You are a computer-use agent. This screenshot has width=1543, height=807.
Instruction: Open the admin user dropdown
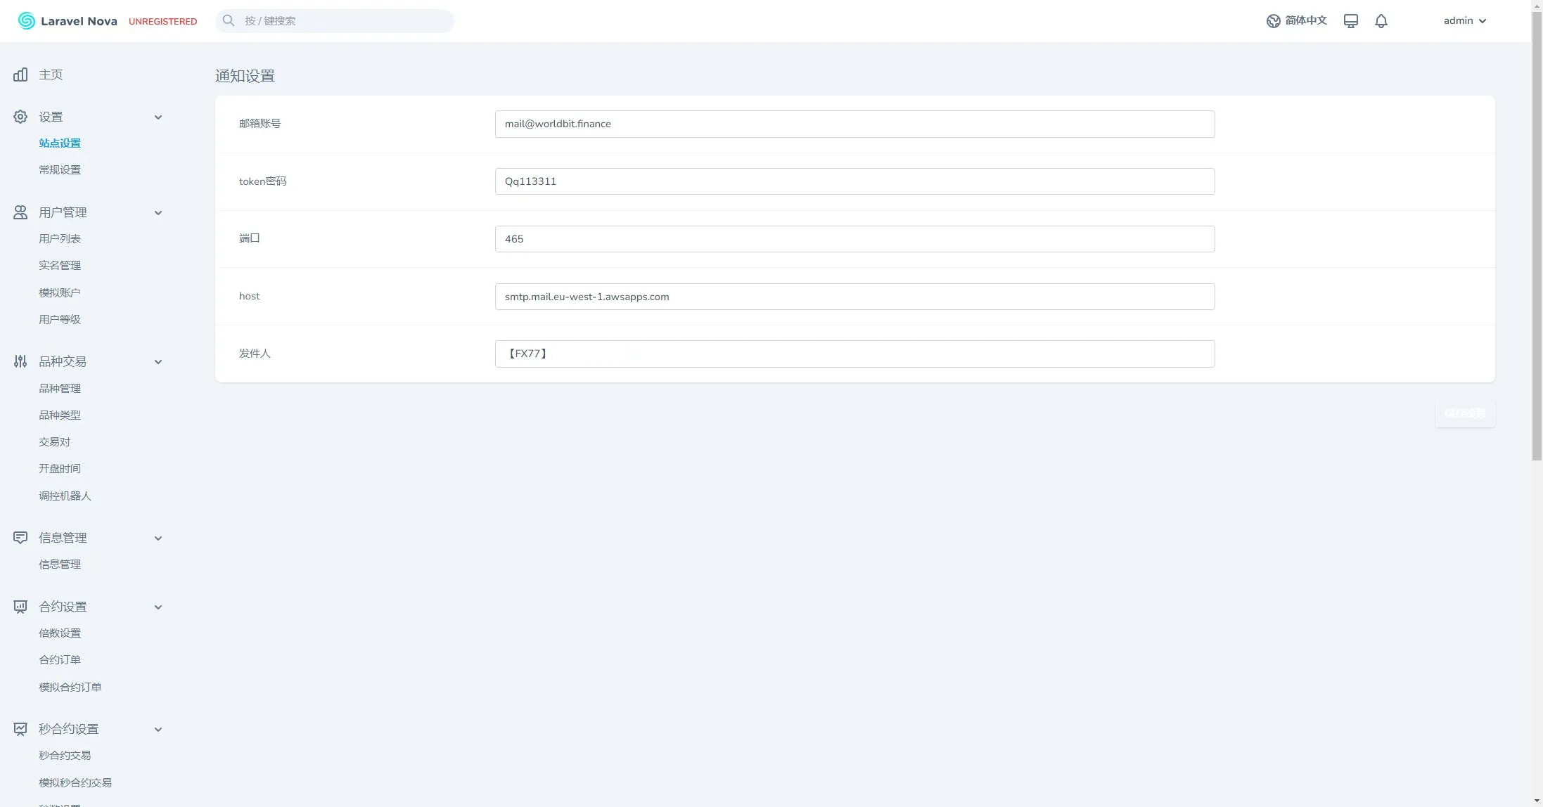coord(1464,21)
